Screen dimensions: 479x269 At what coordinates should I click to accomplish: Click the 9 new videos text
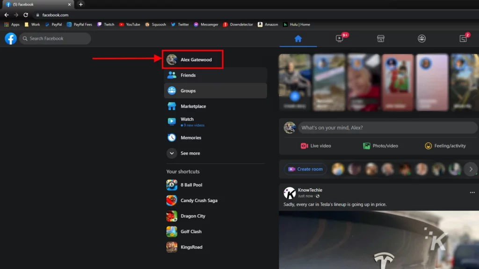point(194,125)
